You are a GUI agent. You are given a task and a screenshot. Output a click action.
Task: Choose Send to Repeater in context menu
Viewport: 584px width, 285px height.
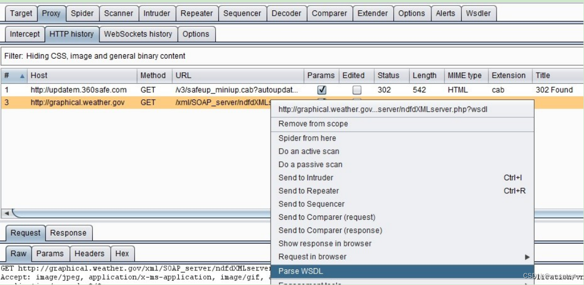(x=309, y=191)
